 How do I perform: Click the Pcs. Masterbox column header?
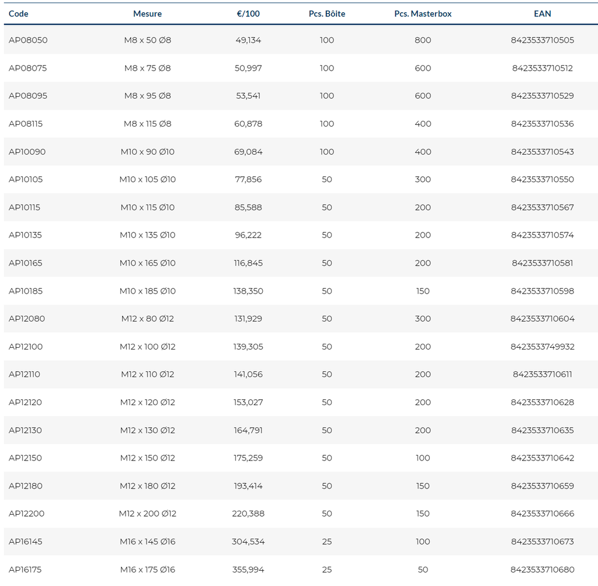tap(423, 14)
